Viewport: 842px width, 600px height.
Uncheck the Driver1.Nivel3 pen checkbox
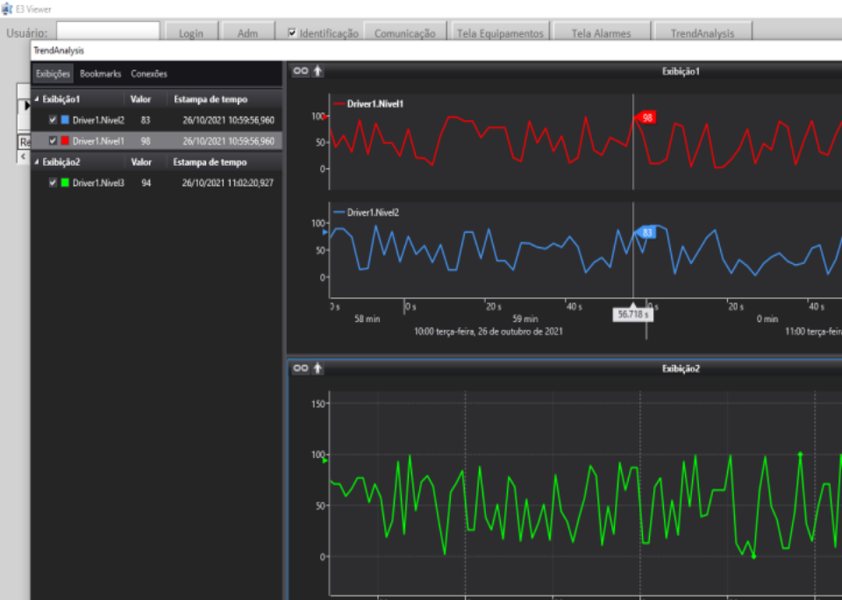(53, 182)
